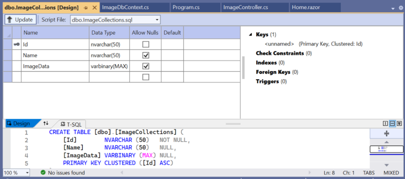Collapse pane with double-chevron icon

pyautogui.click(x=399, y=124)
